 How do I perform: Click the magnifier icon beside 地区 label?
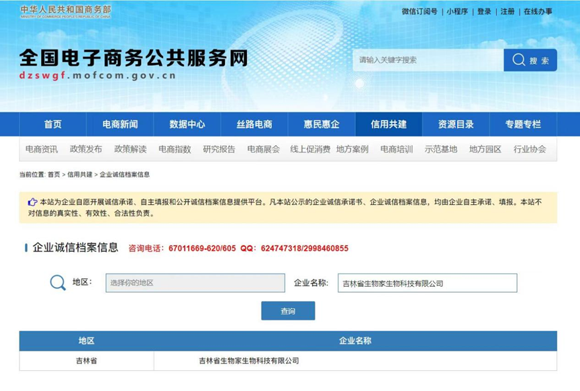coord(58,283)
